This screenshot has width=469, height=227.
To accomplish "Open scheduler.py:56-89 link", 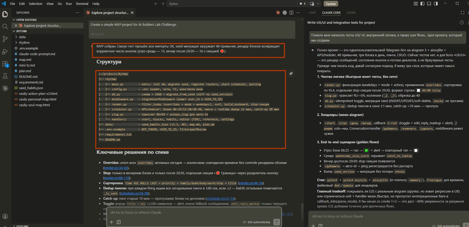I will pyautogui.click(x=134, y=193).
